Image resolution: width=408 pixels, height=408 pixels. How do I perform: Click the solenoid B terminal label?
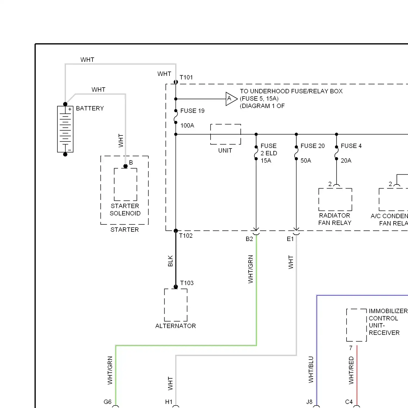pos(131,162)
